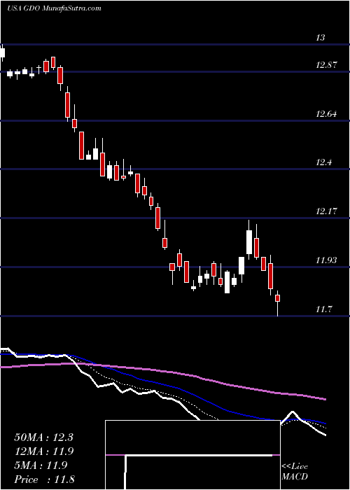
Task: Click the '5MA : 11.9' readout
Action: 41,465
